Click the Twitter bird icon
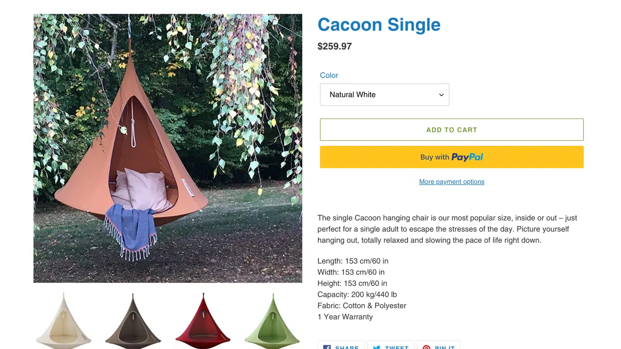The image size is (621, 349). tap(377, 348)
